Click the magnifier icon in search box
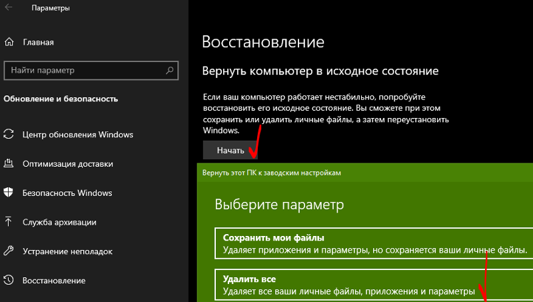The height and width of the screenshot is (302, 533). click(170, 70)
